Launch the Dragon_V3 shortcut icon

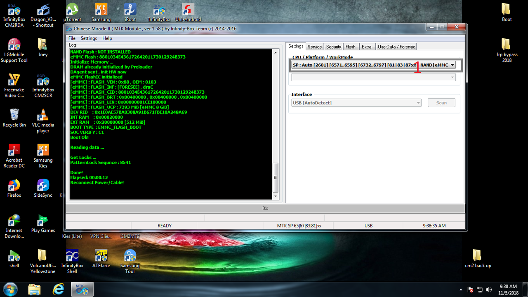[x=43, y=16]
